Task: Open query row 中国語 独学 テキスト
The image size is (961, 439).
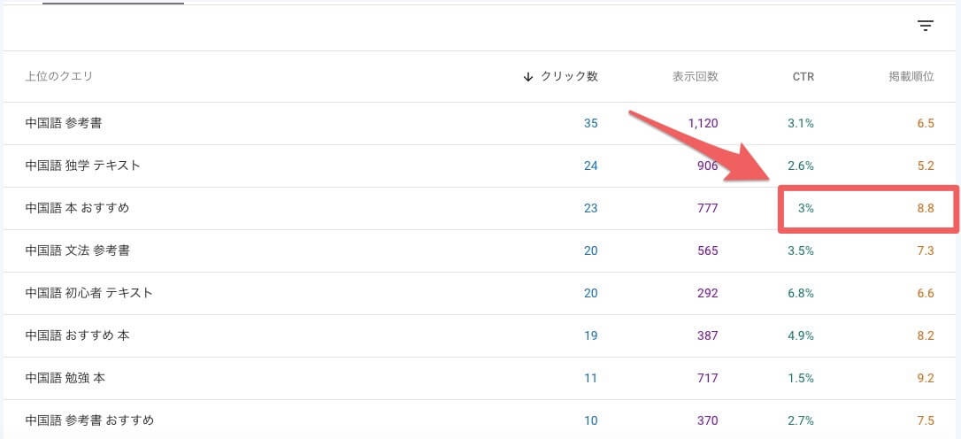Action: coord(480,166)
